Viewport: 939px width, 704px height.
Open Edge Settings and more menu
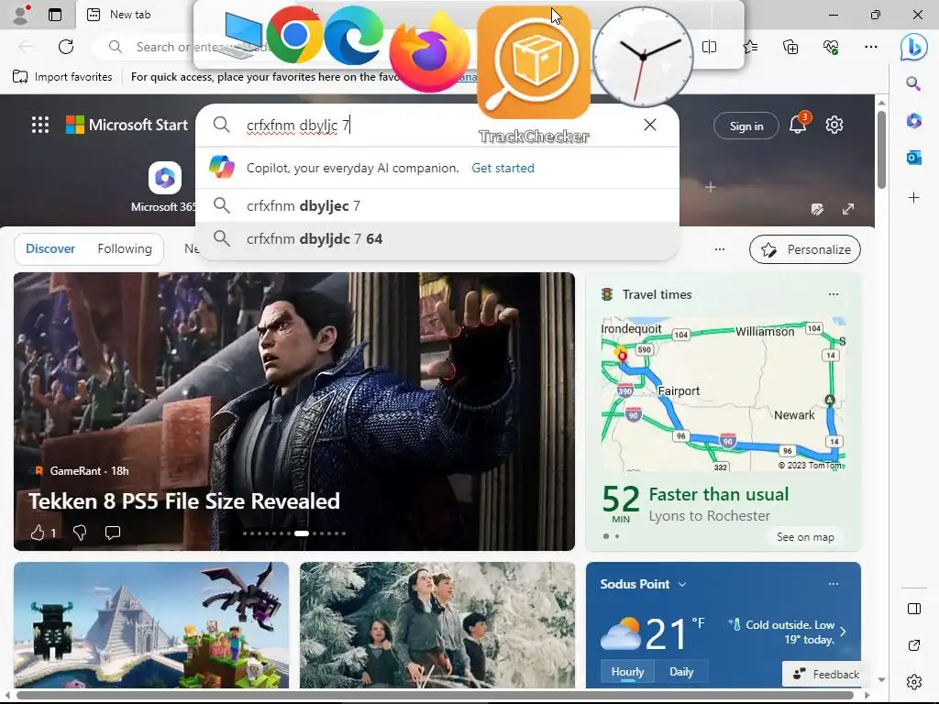click(x=871, y=47)
